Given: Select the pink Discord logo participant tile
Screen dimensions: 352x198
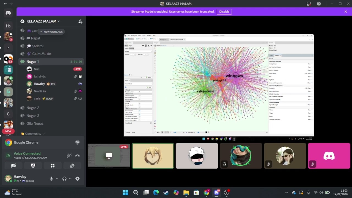Looking at the screenshot, I should click(x=329, y=156).
